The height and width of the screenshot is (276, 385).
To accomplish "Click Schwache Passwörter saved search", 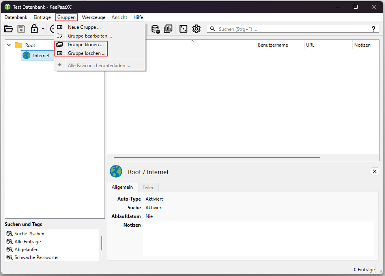I will pos(37,257).
